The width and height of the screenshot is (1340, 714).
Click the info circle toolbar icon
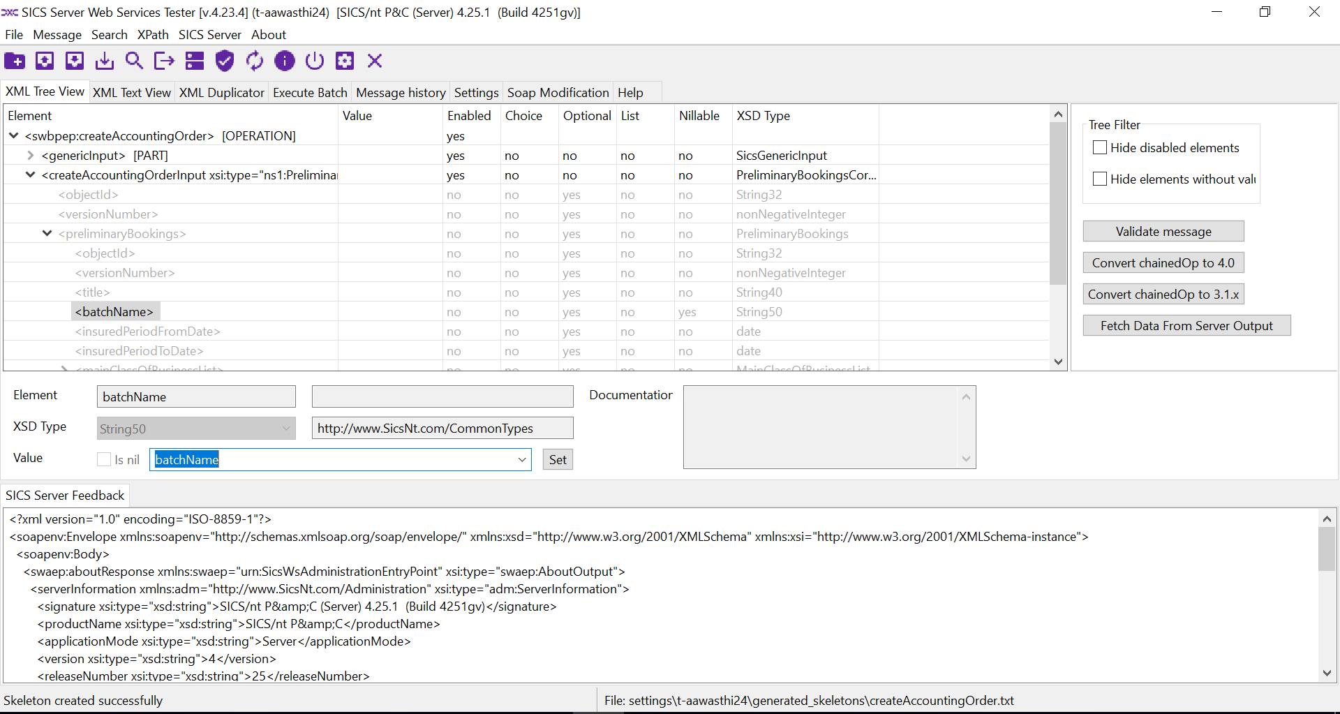[x=285, y=61]
